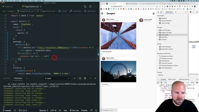
Task: Maximize the terminal panel with chevron
Action: (x=90, y=78)
